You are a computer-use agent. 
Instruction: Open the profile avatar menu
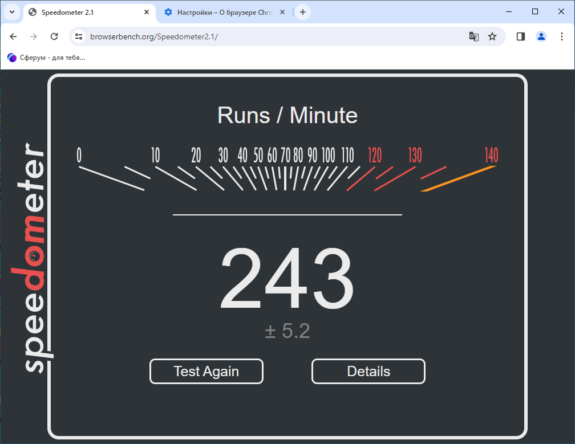point(541,36)
